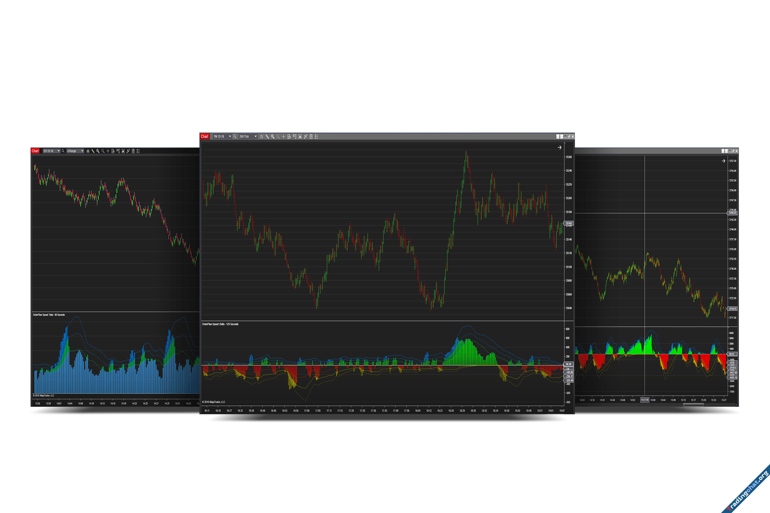
Task: Open the bar type icon on the YM chart toolbar
Action: click(261, 136)
